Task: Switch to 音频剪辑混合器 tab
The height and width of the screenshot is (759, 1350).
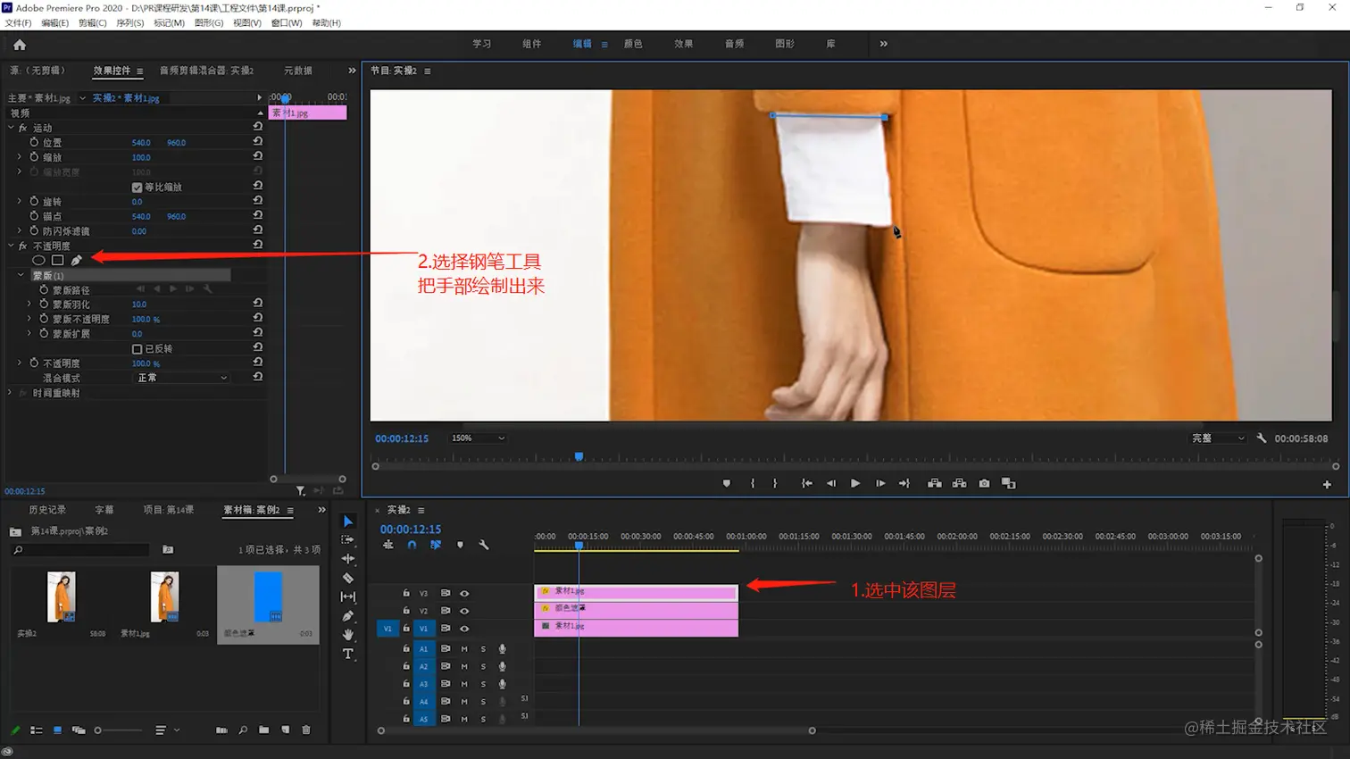Action: click(206, 71)
